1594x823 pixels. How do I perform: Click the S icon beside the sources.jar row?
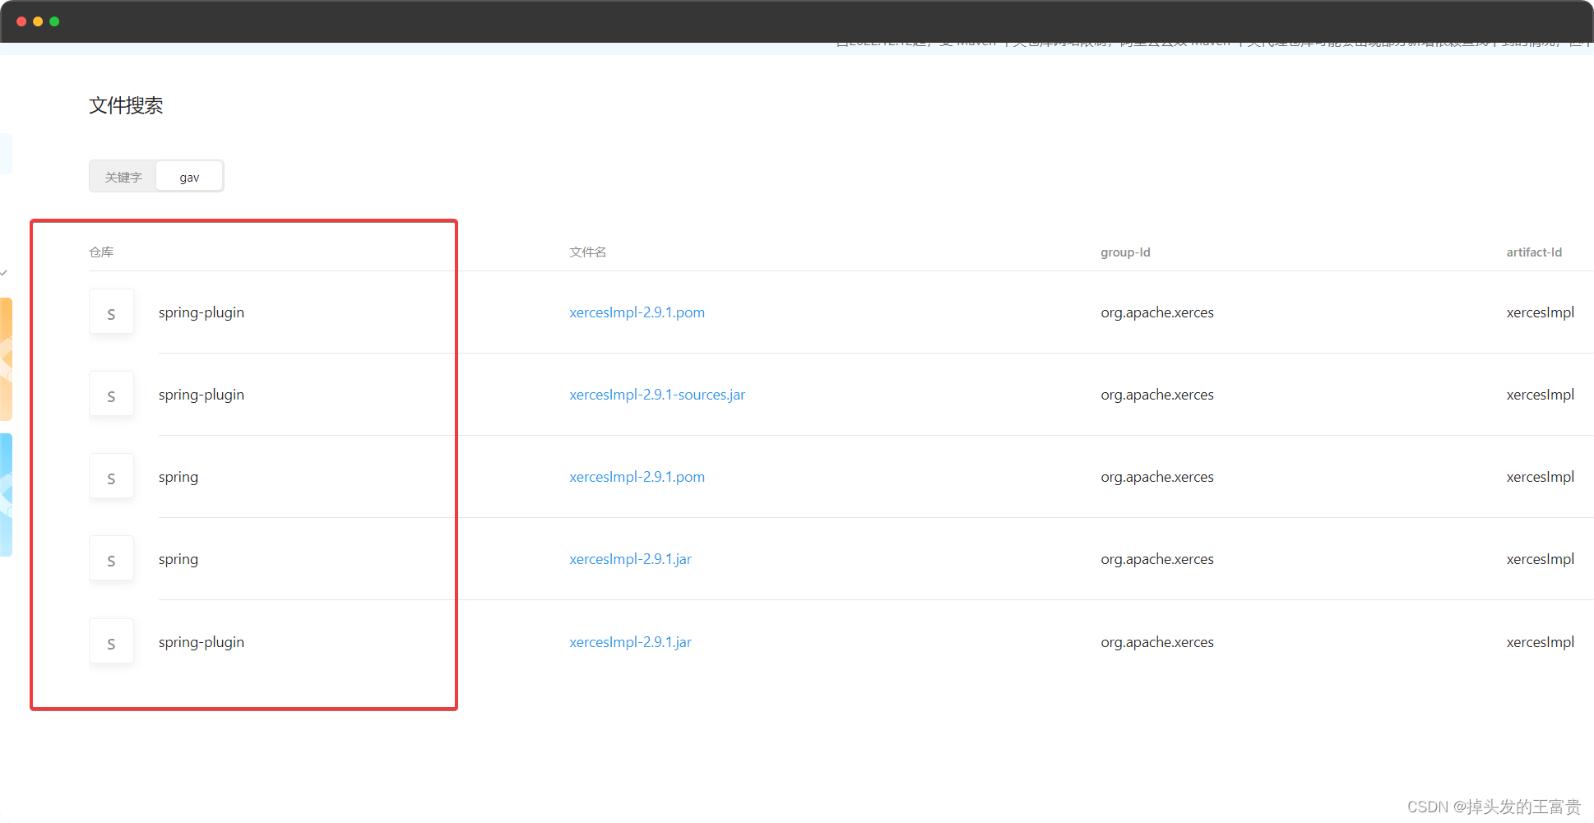(x=111, y=394)
